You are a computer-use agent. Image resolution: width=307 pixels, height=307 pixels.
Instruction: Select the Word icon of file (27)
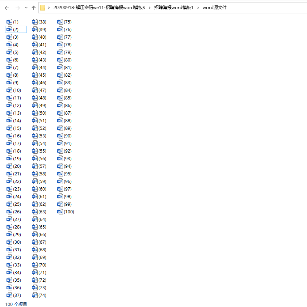point(9,219)
